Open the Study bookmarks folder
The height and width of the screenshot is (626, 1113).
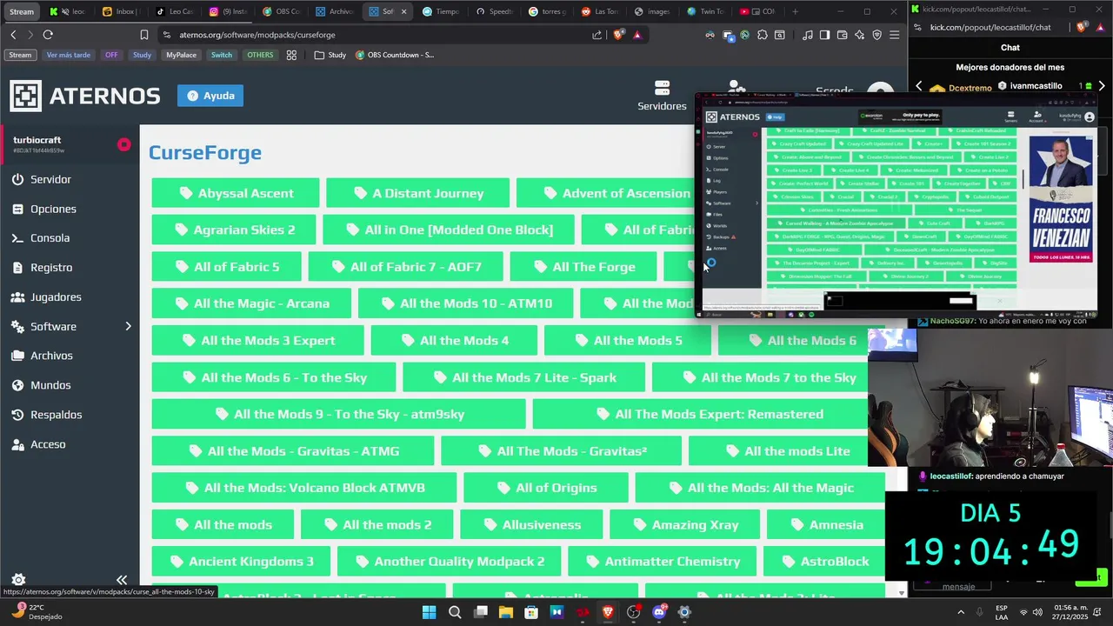(x=330, y=55)
